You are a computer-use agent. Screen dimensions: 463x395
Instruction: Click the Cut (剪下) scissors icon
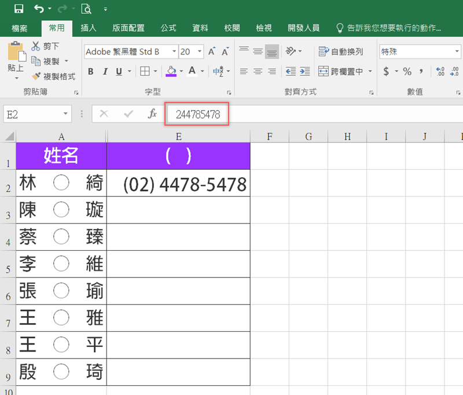pyautogui.click(x=36, y=46)
